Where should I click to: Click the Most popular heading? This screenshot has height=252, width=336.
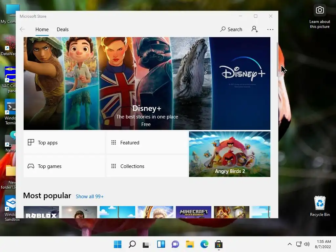pos(47,196)
